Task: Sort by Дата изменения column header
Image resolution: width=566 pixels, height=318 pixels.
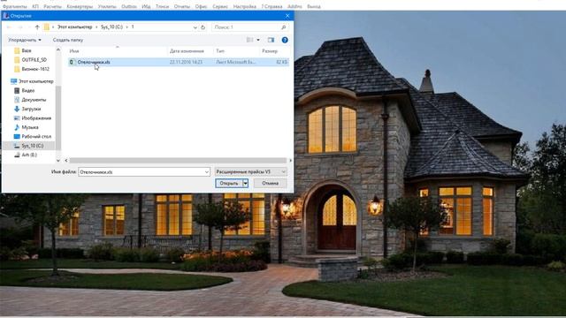Action: [187, 51]
